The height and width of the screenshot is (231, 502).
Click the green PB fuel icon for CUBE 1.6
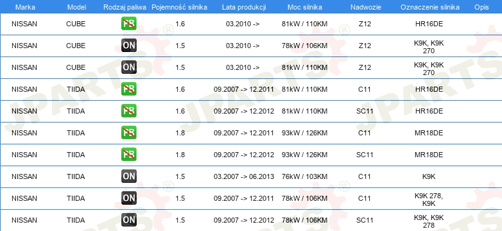128,24
